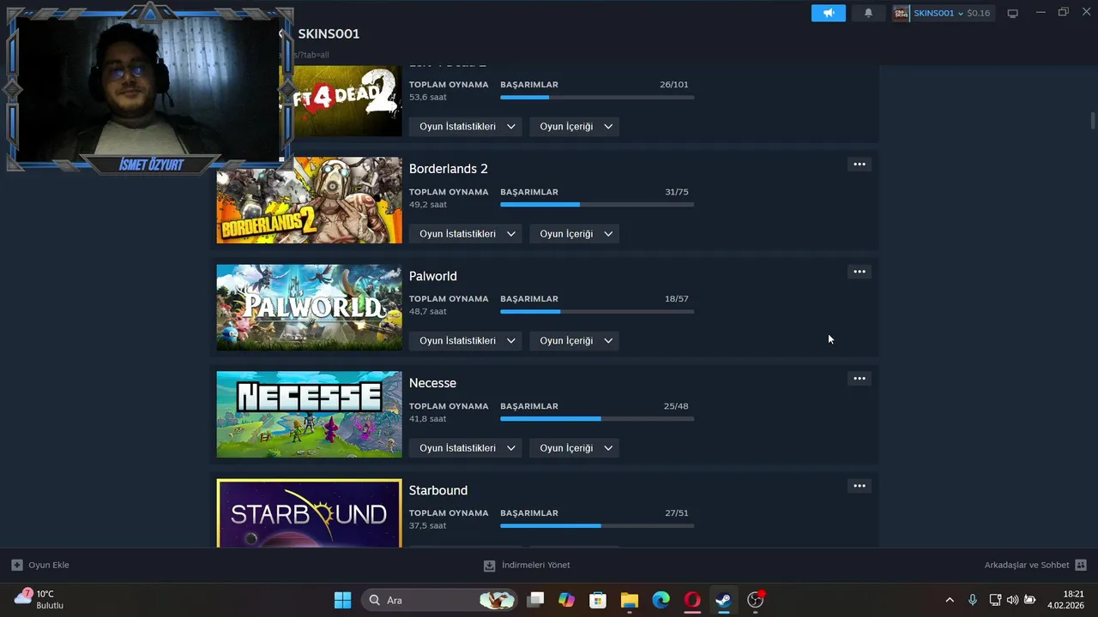Click the Steam announcements megaphone icon
This screenshot has width=1098, height=617.
(x=828, y=13)
